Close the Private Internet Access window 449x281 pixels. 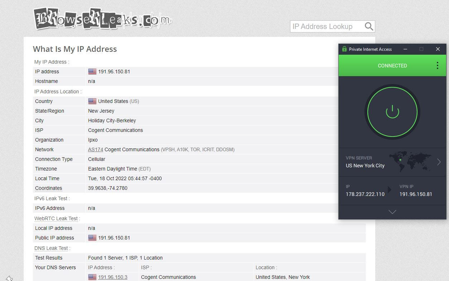pos(438,49)
